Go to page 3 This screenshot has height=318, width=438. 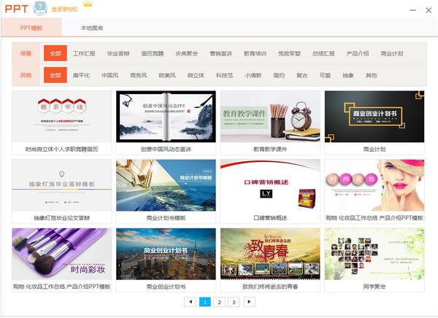coord(234,302)
